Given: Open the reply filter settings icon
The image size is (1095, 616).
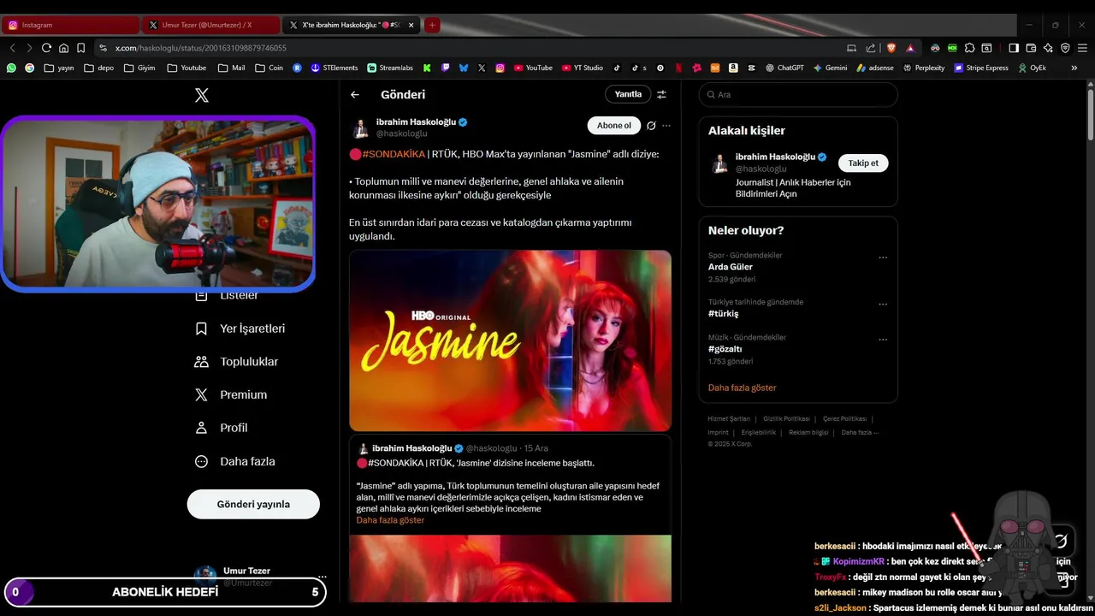Looking at the screenshot, I should [x=661, y=94].
